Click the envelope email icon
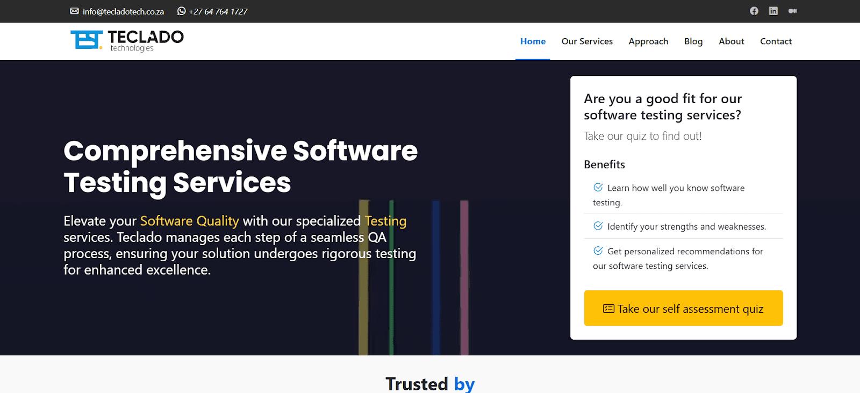The width and height of the screenshot is (860, 393). [75, 11]
